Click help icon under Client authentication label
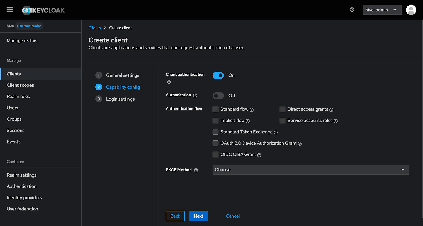 pos(169,82)
